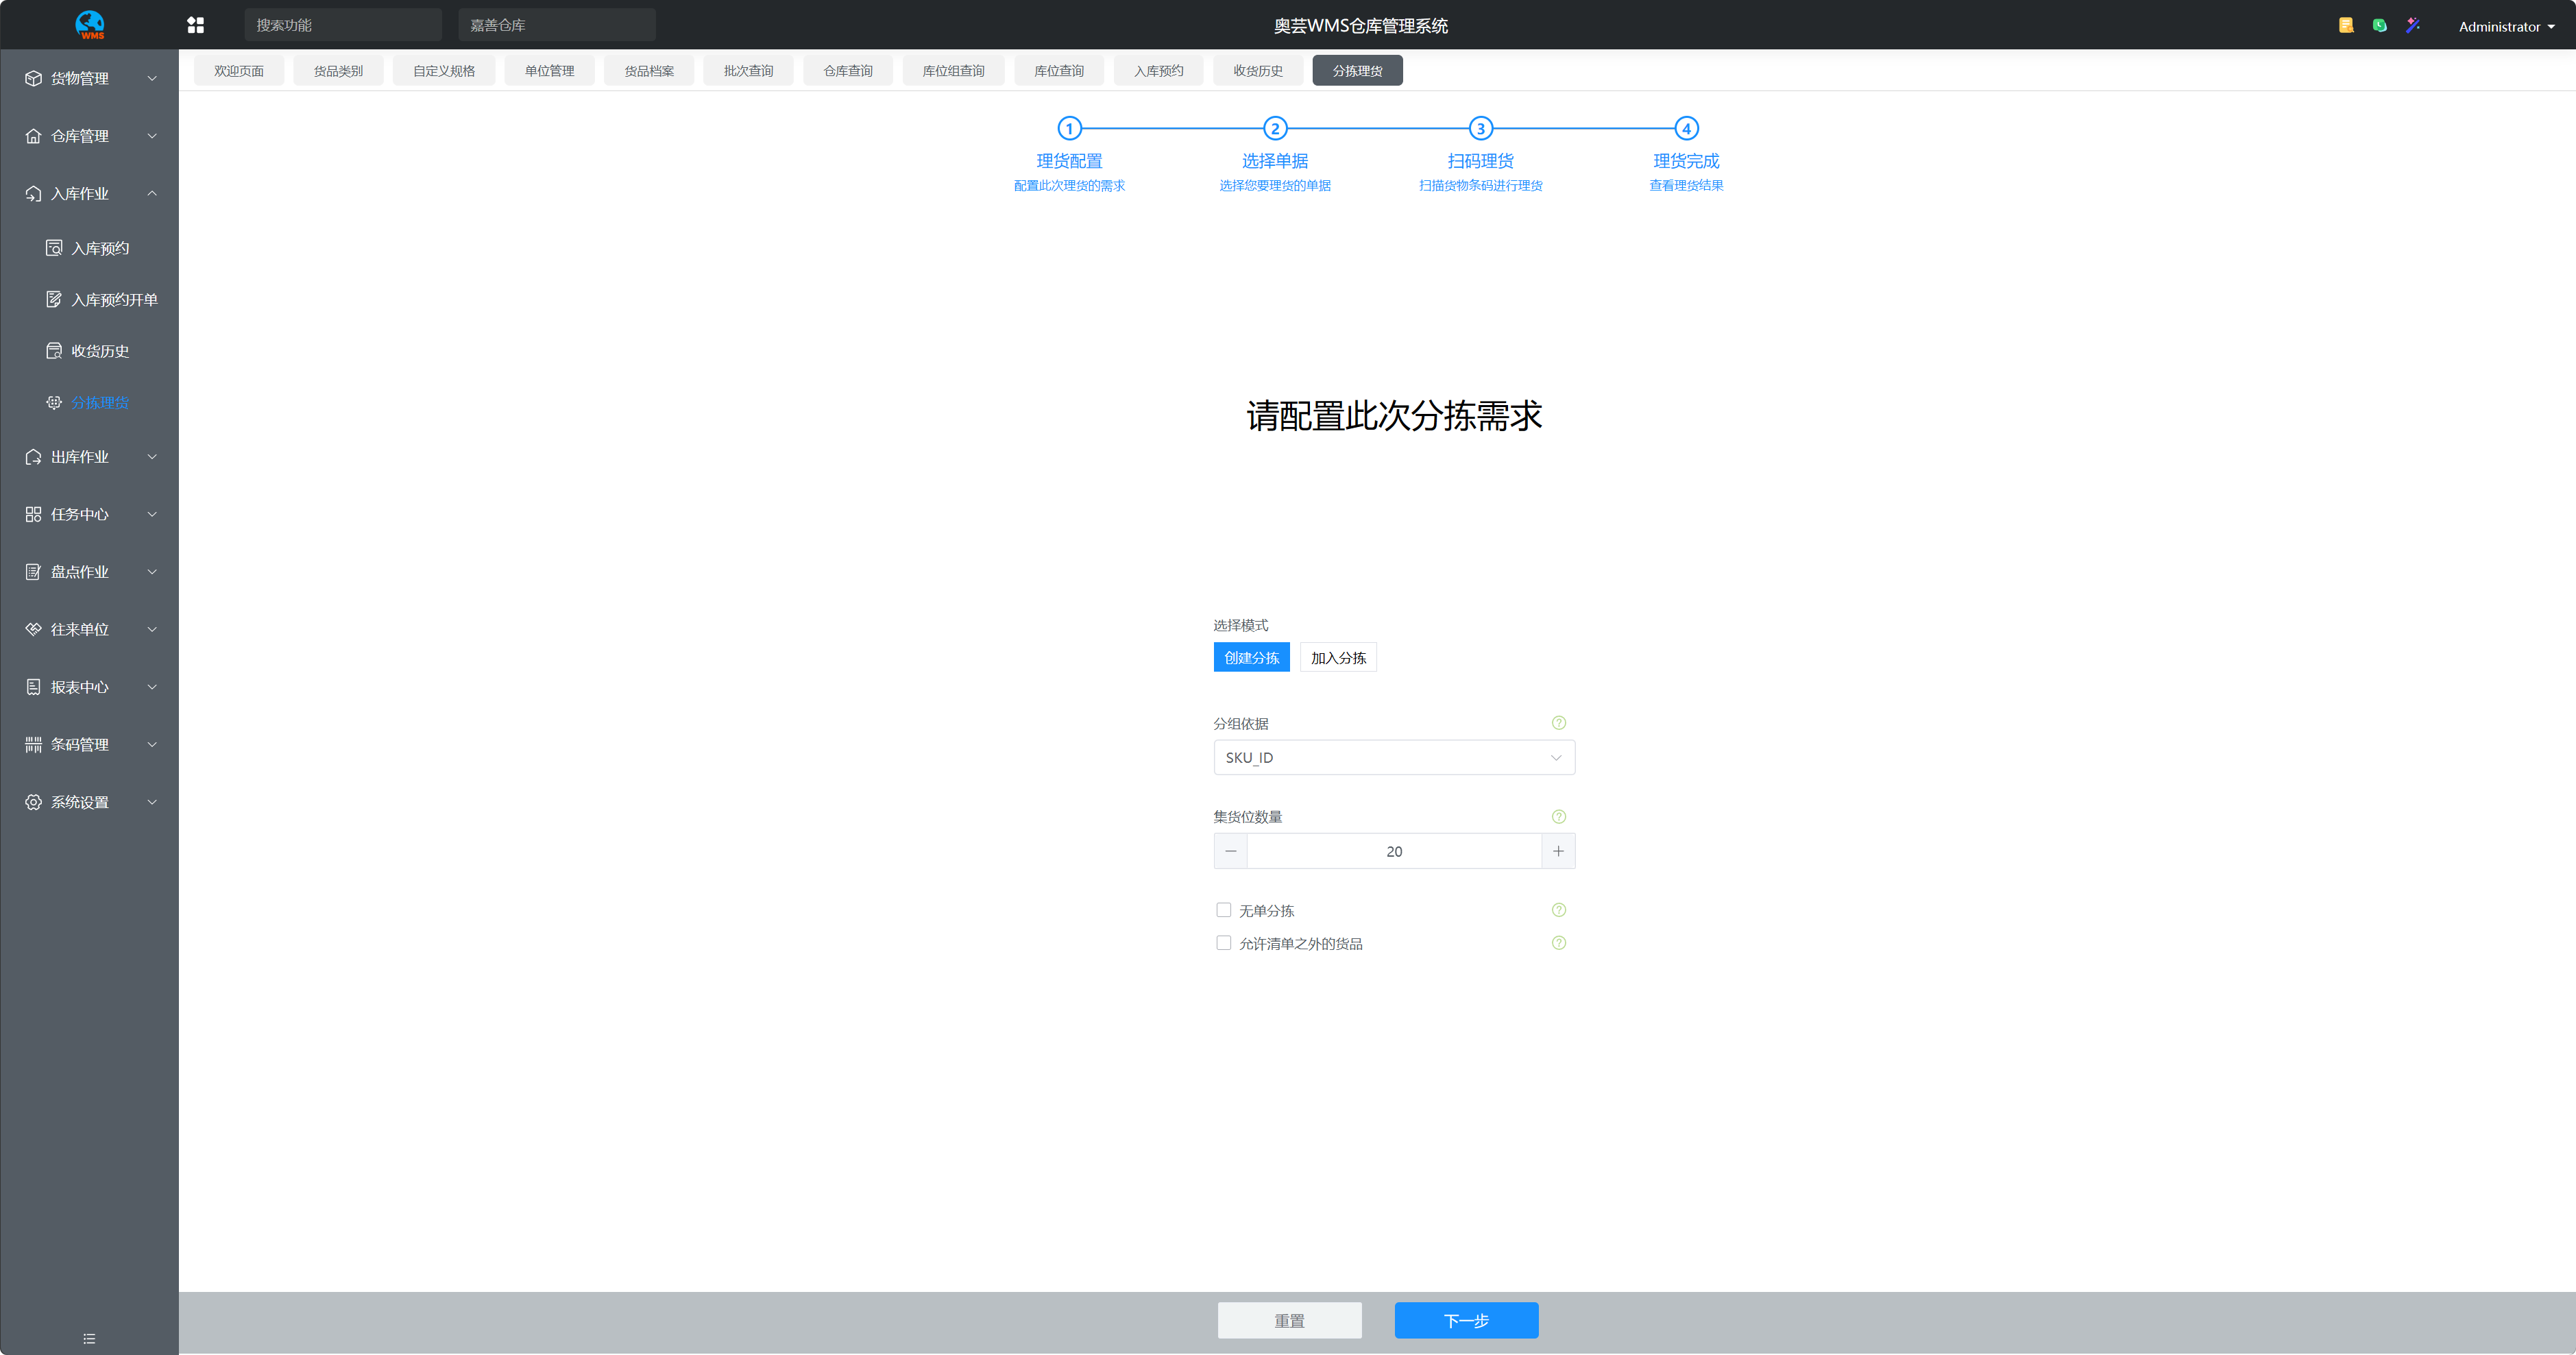Click the grid apps icon in header
Screen dimensions: 2576x1355
[195, 25]
